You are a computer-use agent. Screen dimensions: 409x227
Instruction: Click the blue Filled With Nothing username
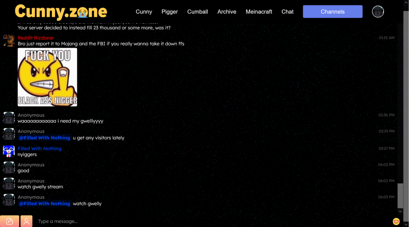click(40, 148)
